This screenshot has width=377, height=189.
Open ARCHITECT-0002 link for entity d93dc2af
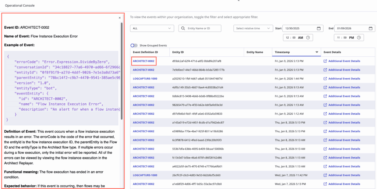(x=144, y=61)
